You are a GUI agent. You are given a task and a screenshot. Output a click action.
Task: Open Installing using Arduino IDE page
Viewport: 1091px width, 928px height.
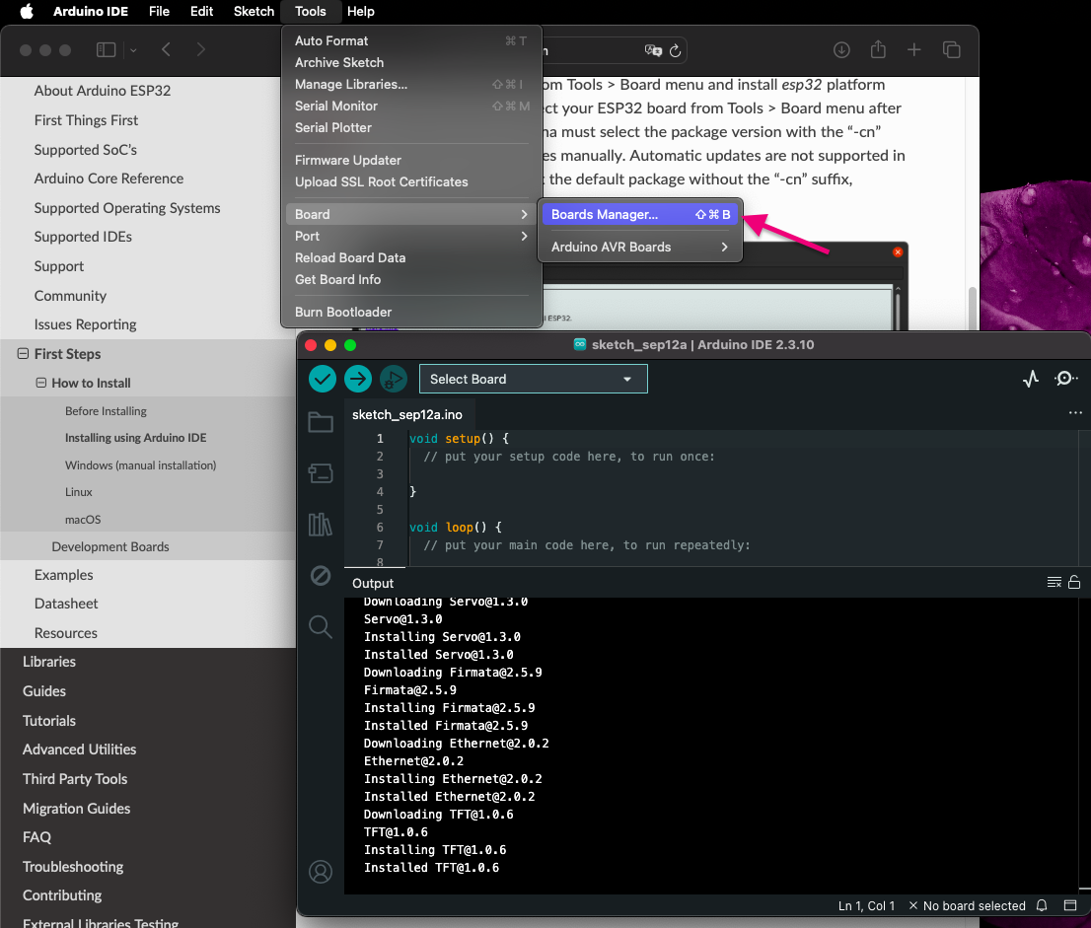click(136, 438)
